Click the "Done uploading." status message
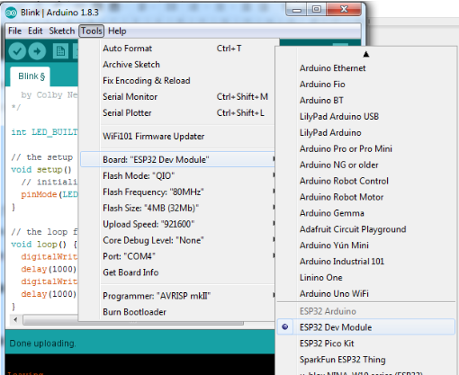 pos(42,344)
